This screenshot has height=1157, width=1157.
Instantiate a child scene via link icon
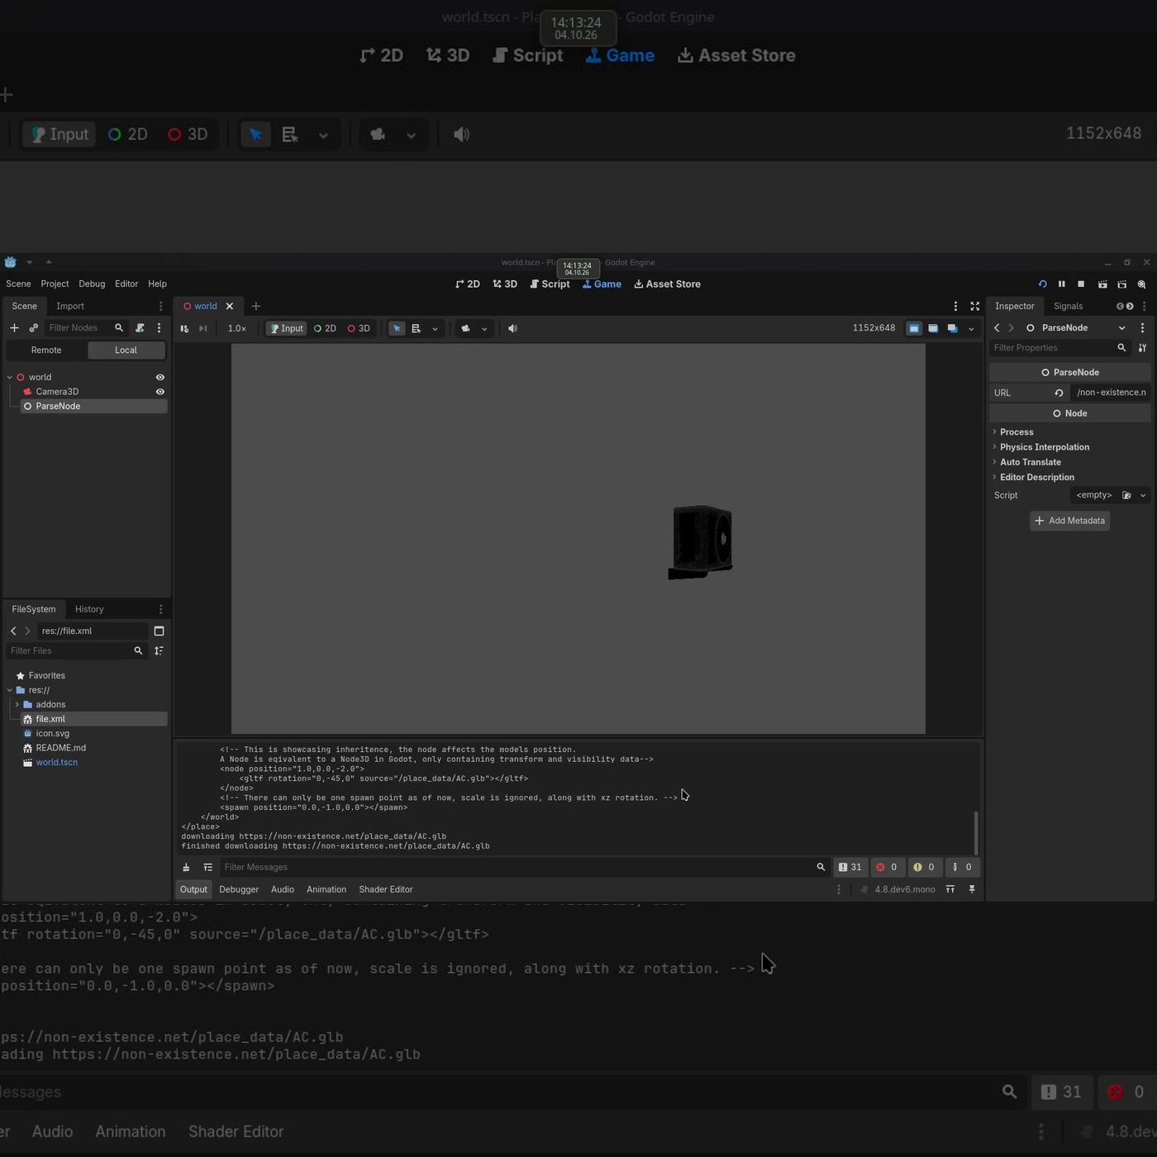coord(34,328)
